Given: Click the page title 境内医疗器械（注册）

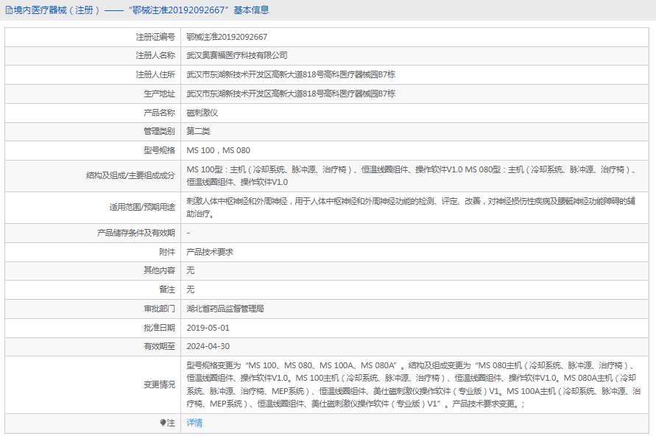Looking at the screenshot, I should [x=57, y=10].
